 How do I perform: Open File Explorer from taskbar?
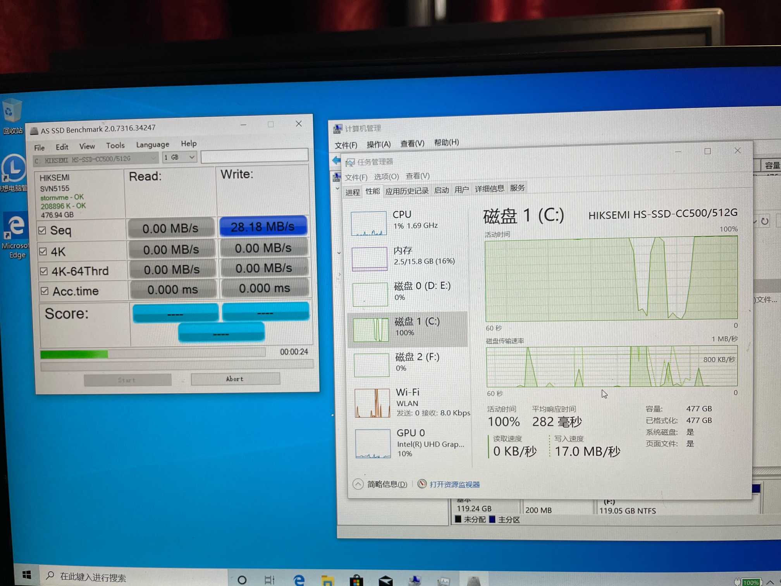(x=327, y=580)
